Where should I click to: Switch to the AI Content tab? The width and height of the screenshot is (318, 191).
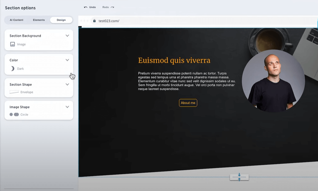click(x=16, y=20)
